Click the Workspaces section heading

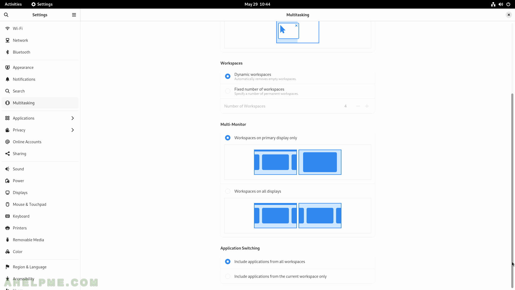click(231, 63)
